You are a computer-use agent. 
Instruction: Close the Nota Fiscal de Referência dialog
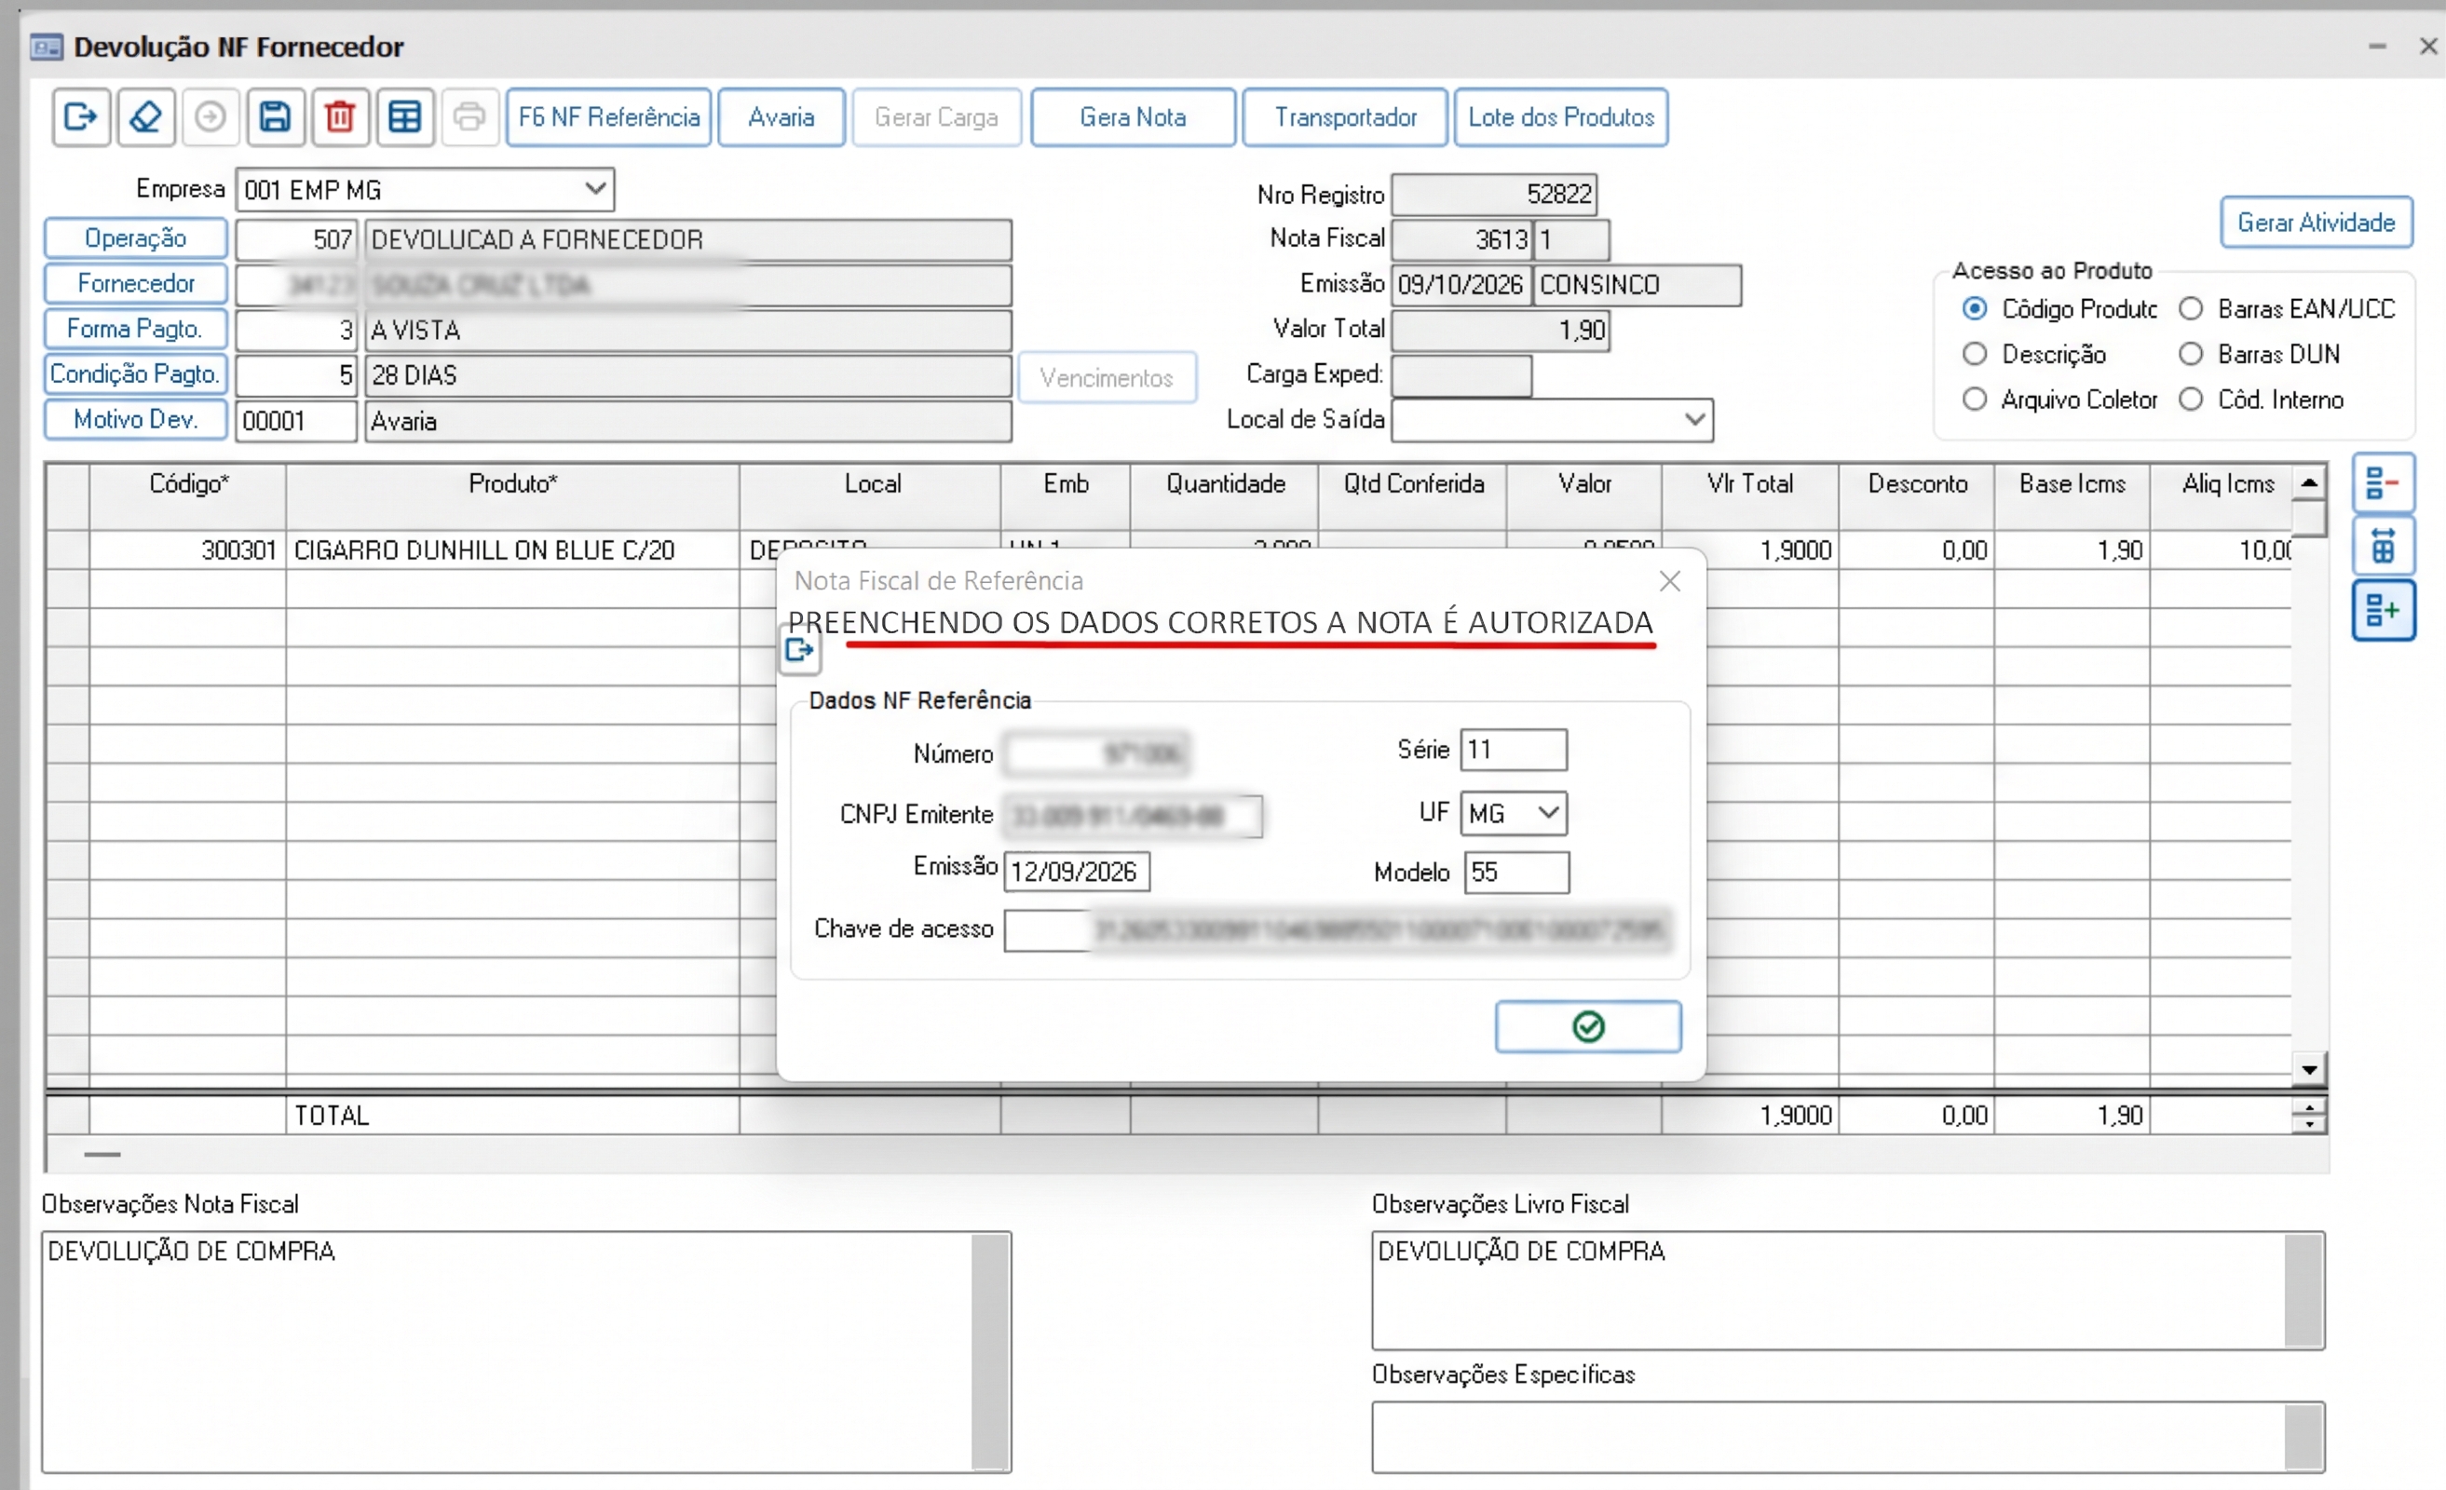(1670, 582)
